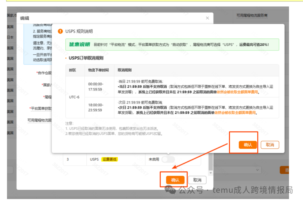
Task: Click the USPS订单取消规则 heading
Action: (x=86, y=58)
